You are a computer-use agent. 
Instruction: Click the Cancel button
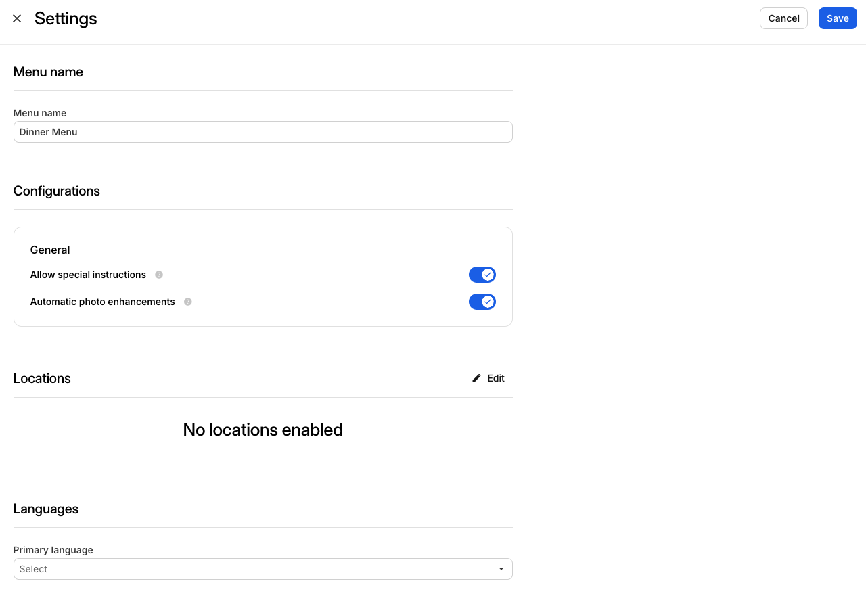point(783,18)
